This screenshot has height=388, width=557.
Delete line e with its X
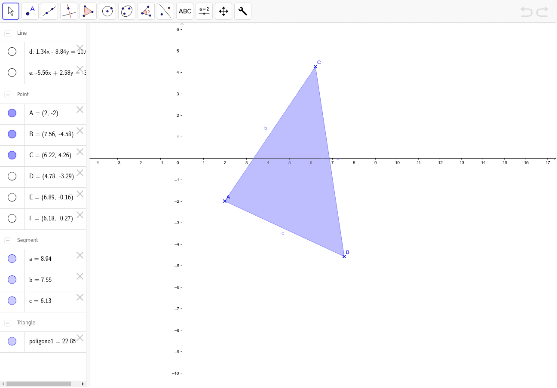point(80,69)
